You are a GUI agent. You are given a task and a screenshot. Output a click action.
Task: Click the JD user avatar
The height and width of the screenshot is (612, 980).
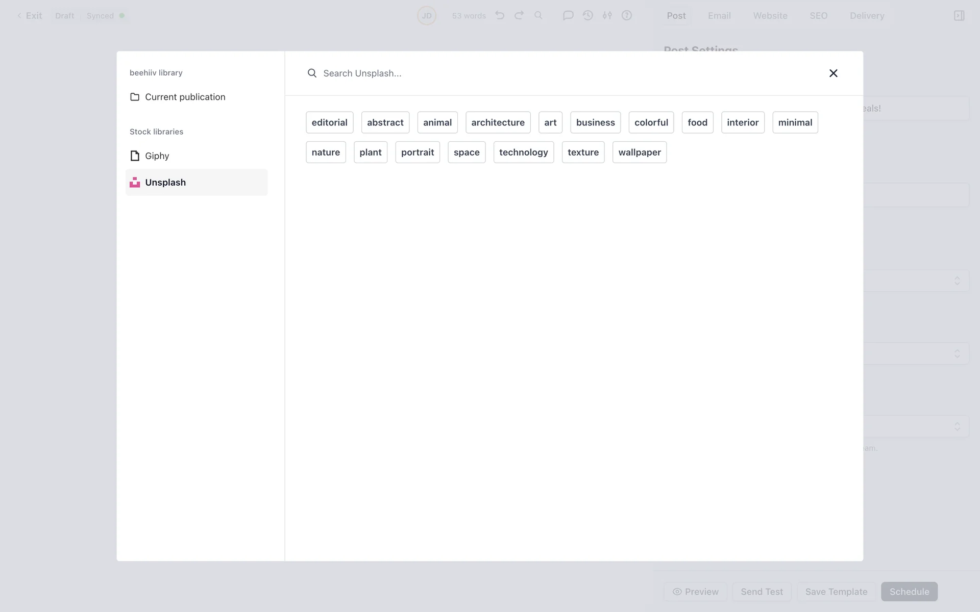click(x=427, y=15)
